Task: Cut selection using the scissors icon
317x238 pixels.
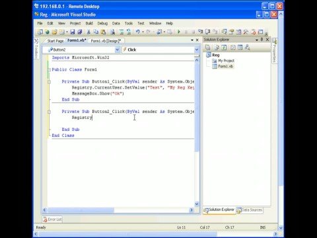Action: (88, 32)
